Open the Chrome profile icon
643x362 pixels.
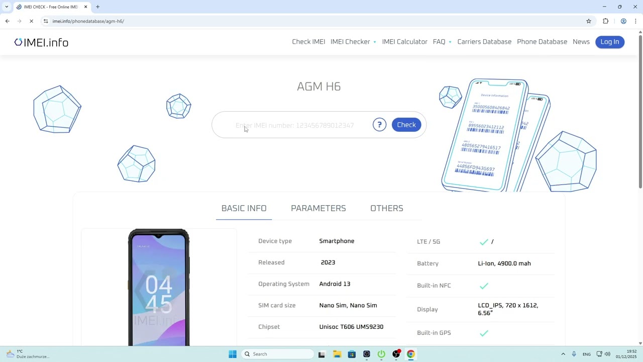pyautogui.click(x=623, y=21)
